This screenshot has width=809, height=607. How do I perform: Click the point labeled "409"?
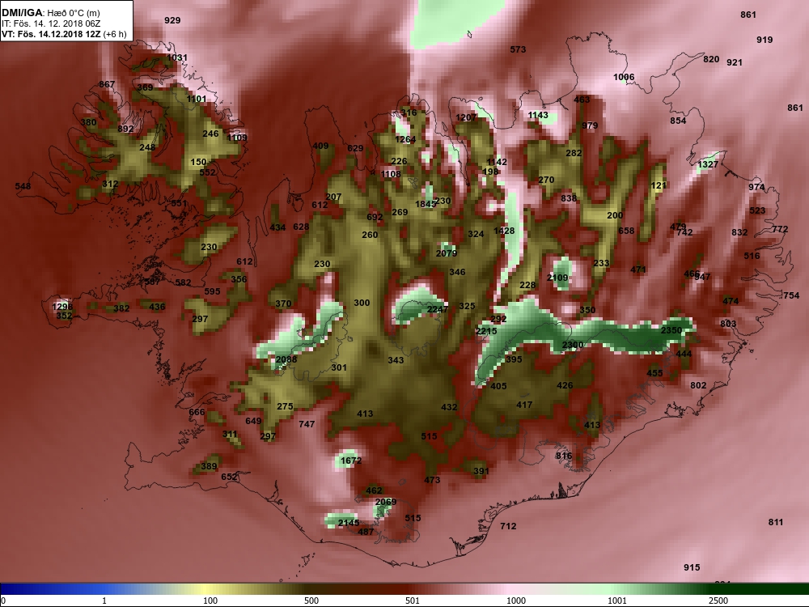click(x=320, y=146)
